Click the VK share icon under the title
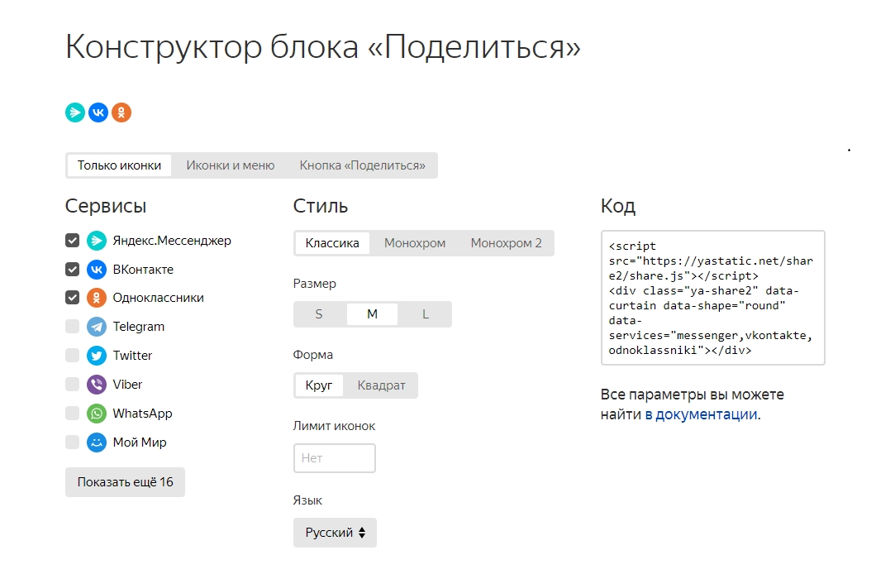The width and height of the screenshot is (876, 574). (x=98, y=112)
